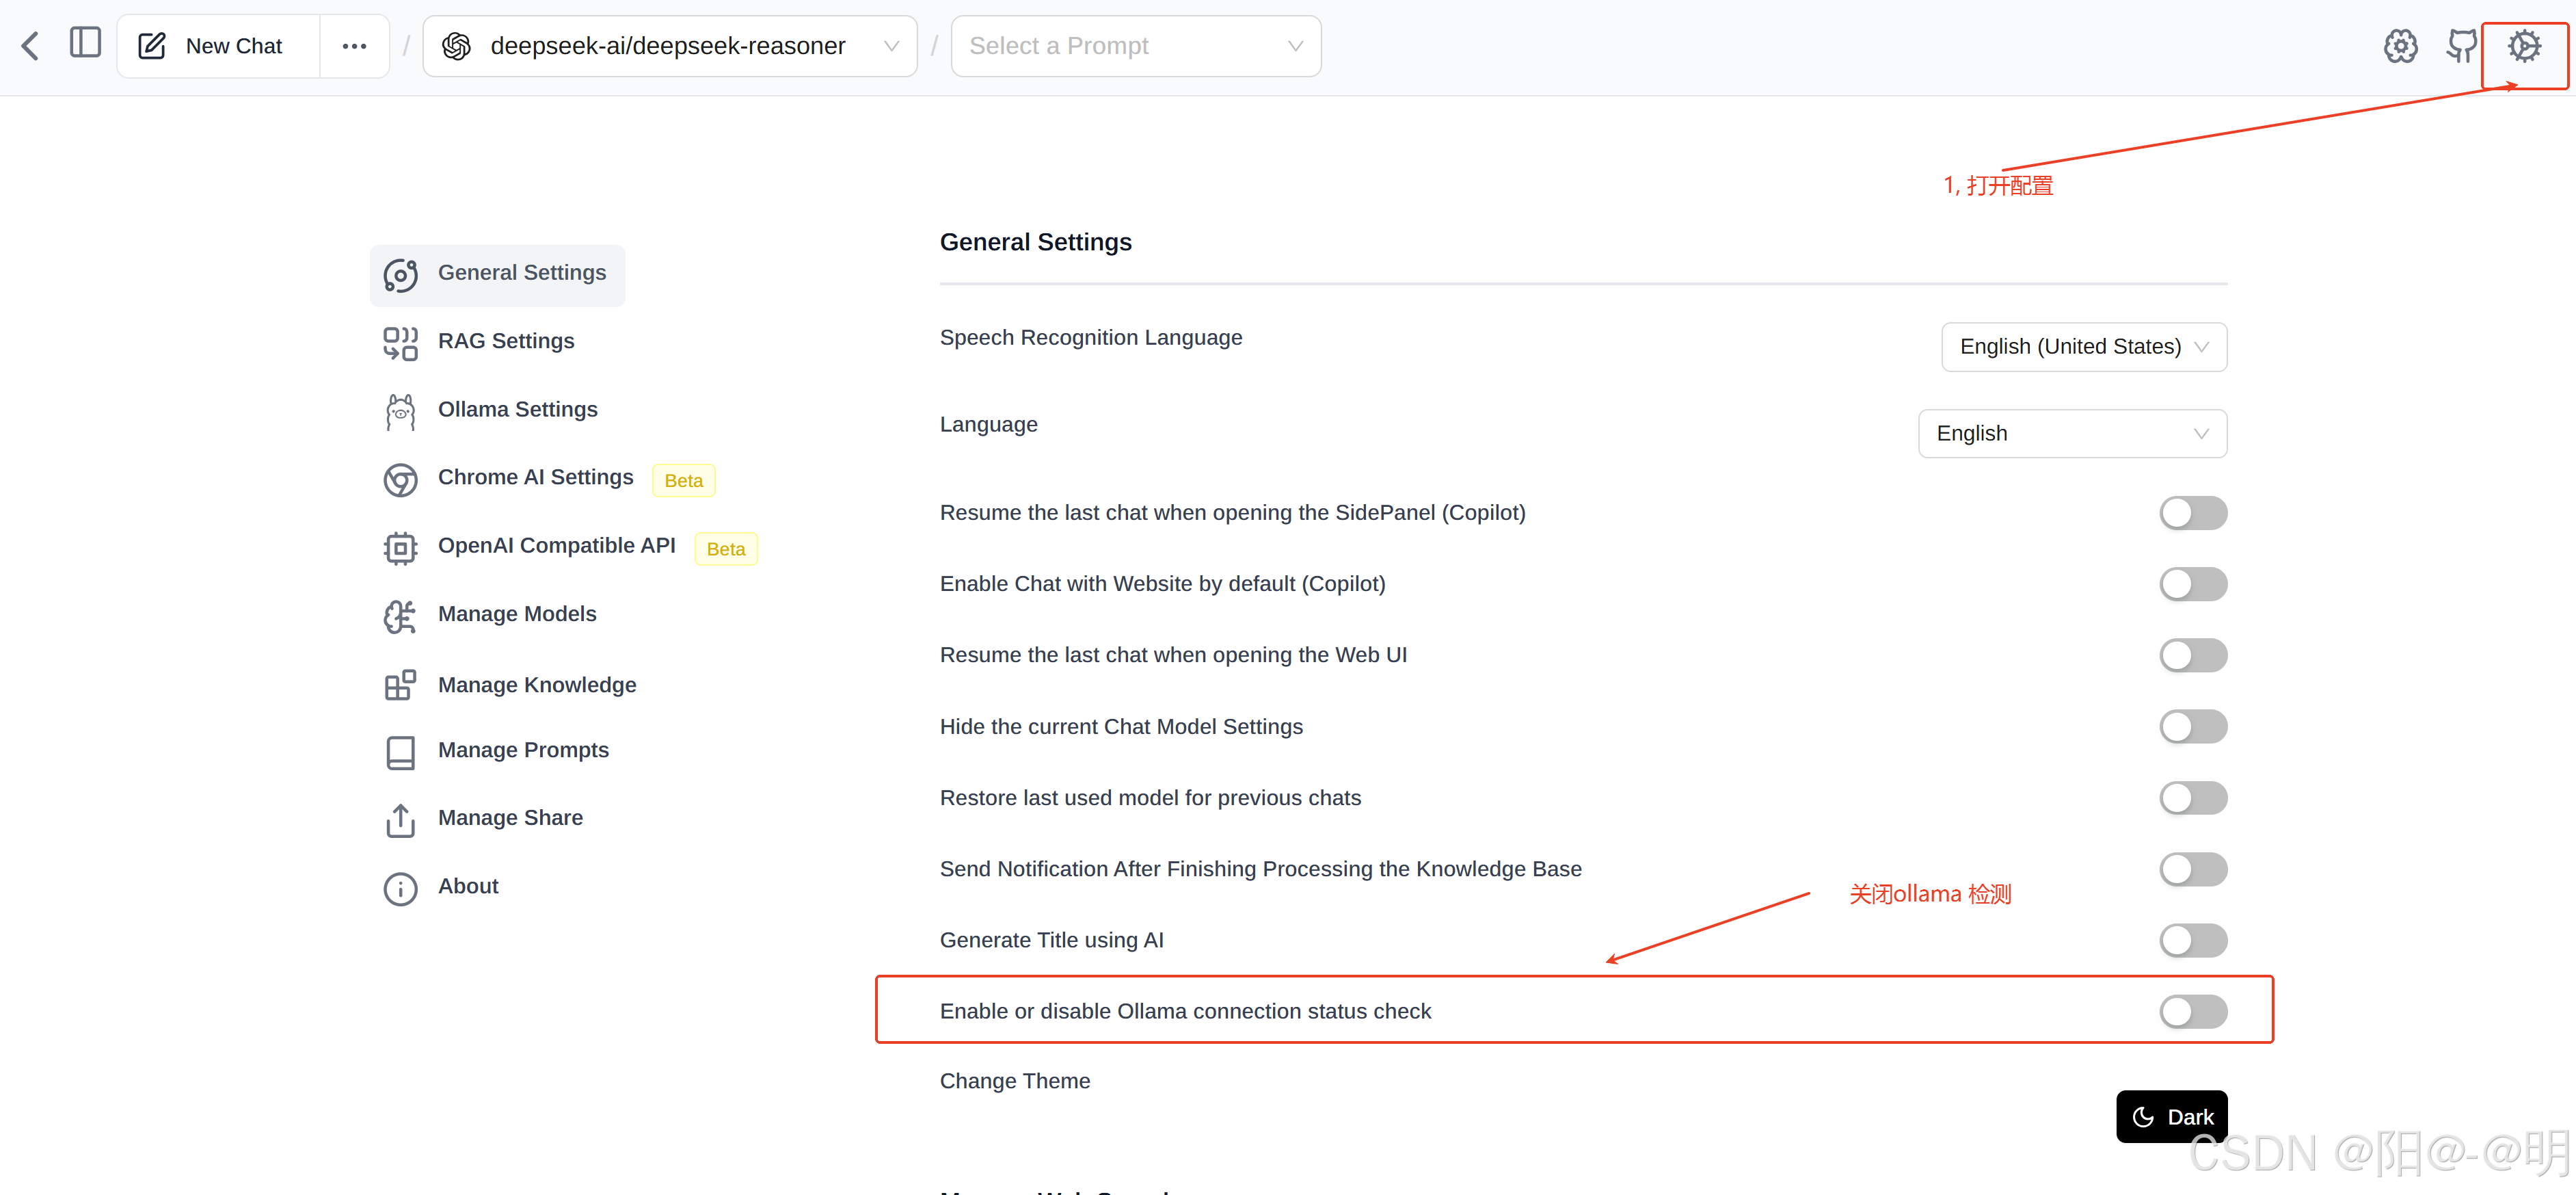Click the Ollama Settings llama icon

(x=400, y=410)
